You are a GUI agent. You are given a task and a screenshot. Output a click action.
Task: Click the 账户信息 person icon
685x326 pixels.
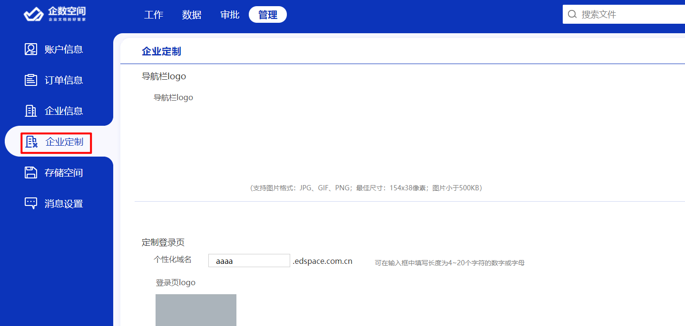(31, 49)
